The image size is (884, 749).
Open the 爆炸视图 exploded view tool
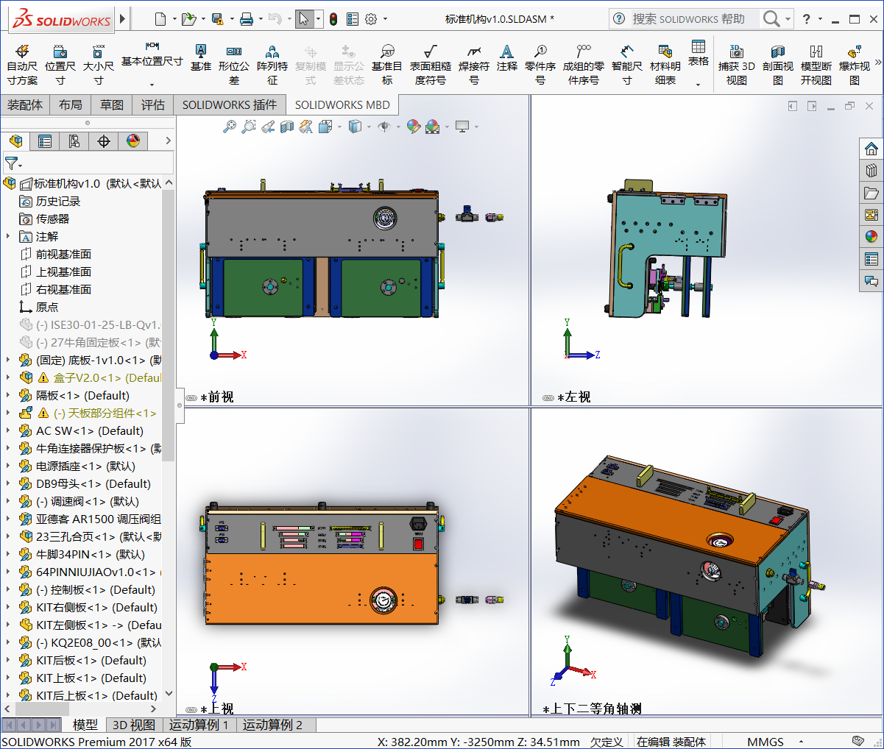point(855,65)
